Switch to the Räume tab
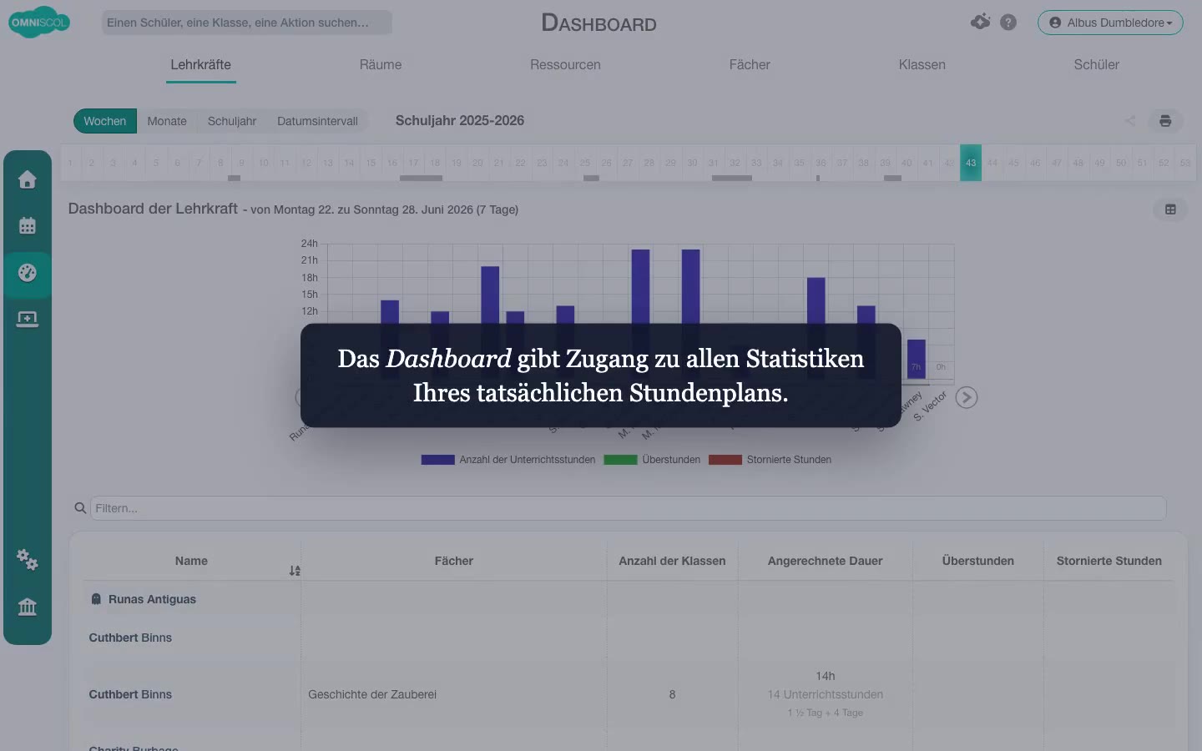This screenshot has height=751, width=1202. (x=381, y=65)
